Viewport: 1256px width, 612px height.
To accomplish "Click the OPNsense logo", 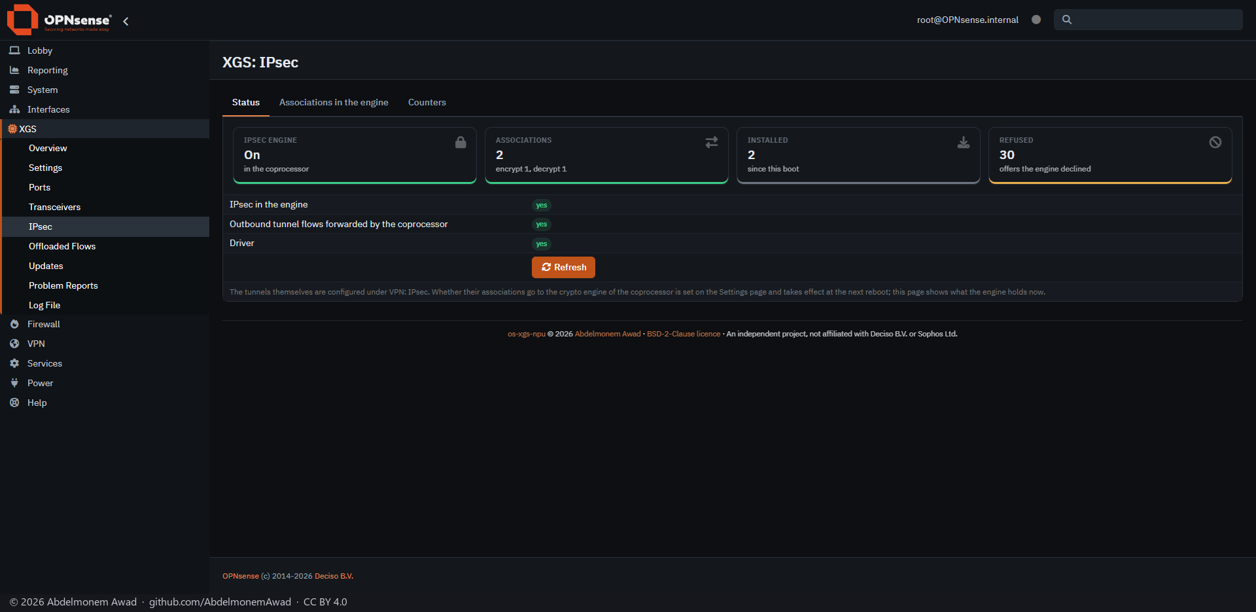I will 59,20.
